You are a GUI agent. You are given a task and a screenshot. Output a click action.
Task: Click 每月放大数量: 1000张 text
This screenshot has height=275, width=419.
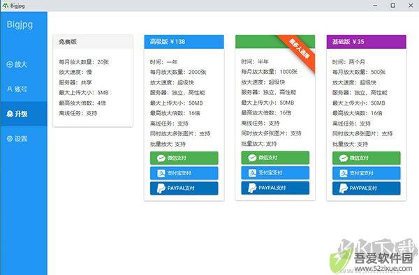pyautogui.click(x=269, y=72)
